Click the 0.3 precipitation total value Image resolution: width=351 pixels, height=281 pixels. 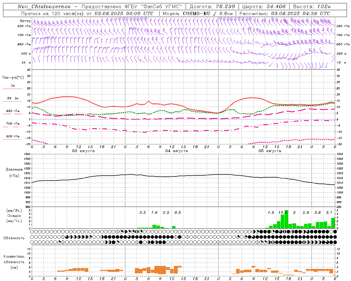166,213
